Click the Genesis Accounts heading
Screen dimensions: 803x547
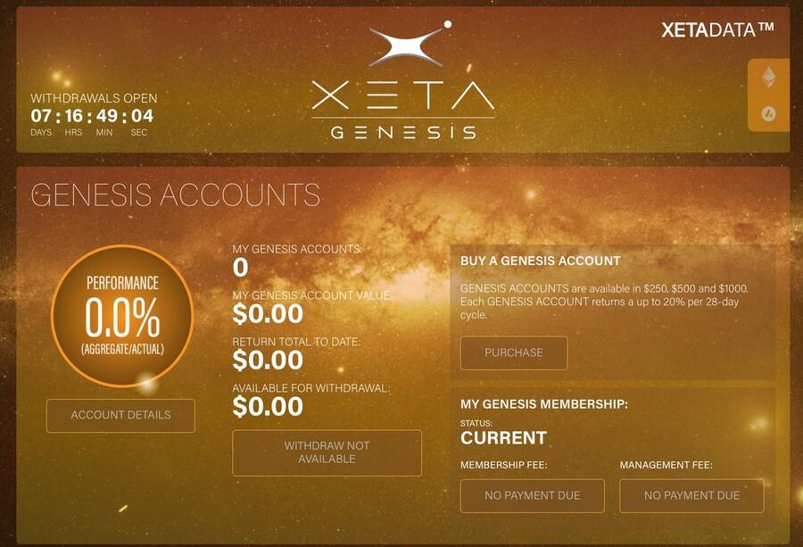pos(176,195)
